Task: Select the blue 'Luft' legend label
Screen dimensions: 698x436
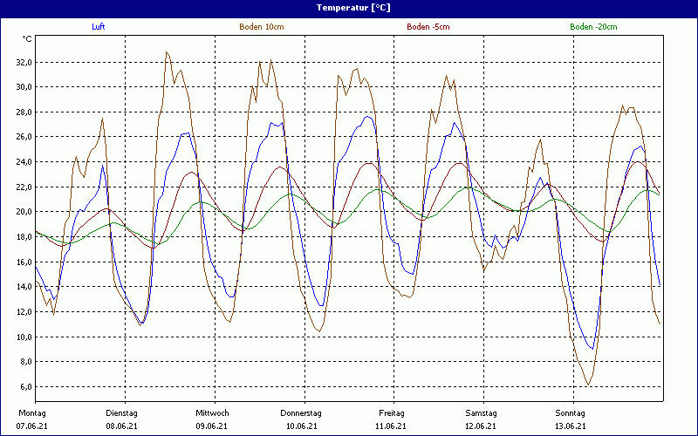Action: [x=99, y=27]
